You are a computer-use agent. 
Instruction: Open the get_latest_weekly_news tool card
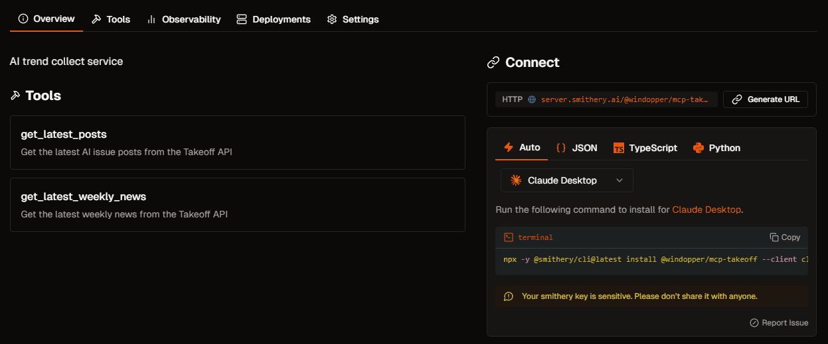pyautogui.click(x=238, y=205)
